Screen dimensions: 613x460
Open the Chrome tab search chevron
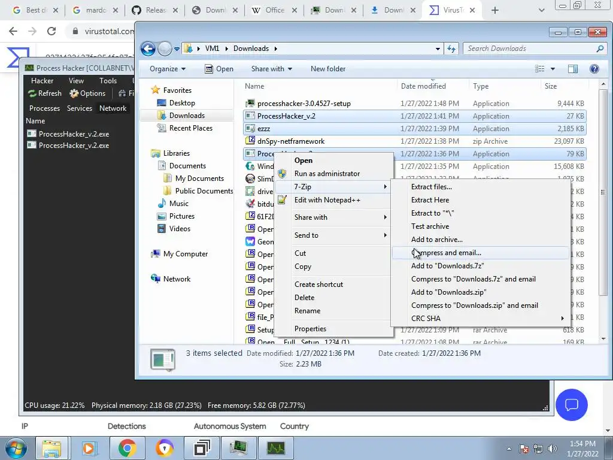point(541,10)
